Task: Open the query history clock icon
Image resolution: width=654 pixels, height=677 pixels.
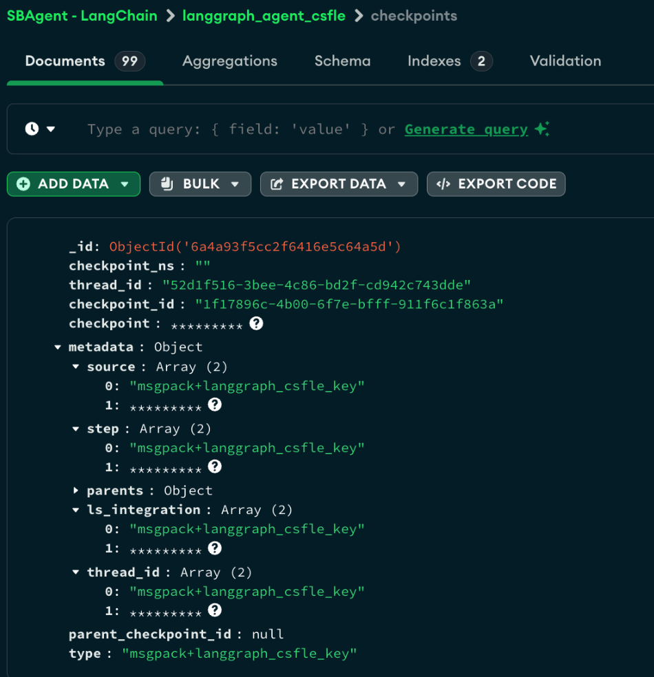Action: (32, 129)
